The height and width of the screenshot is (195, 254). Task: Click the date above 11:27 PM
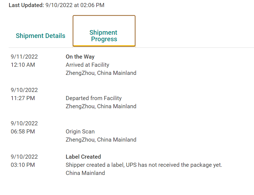point(24,90)
